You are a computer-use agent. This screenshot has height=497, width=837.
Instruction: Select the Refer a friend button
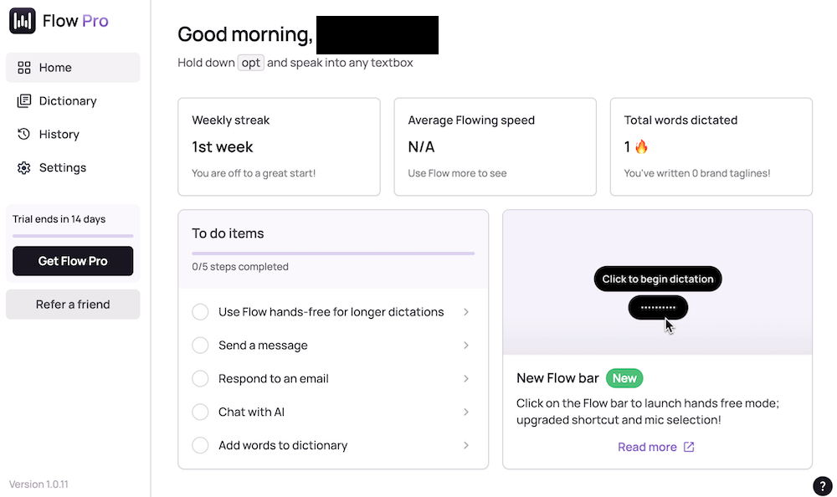click(73, 305)
